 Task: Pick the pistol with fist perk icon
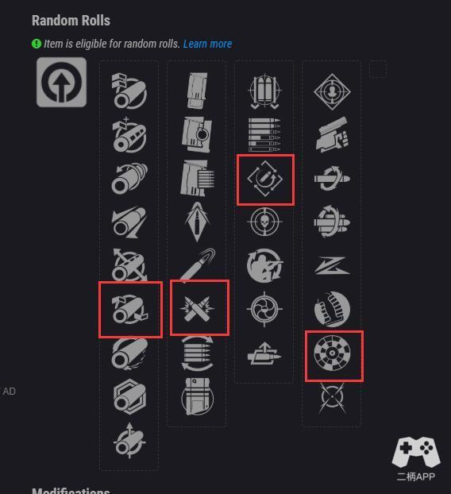[332, 135]
